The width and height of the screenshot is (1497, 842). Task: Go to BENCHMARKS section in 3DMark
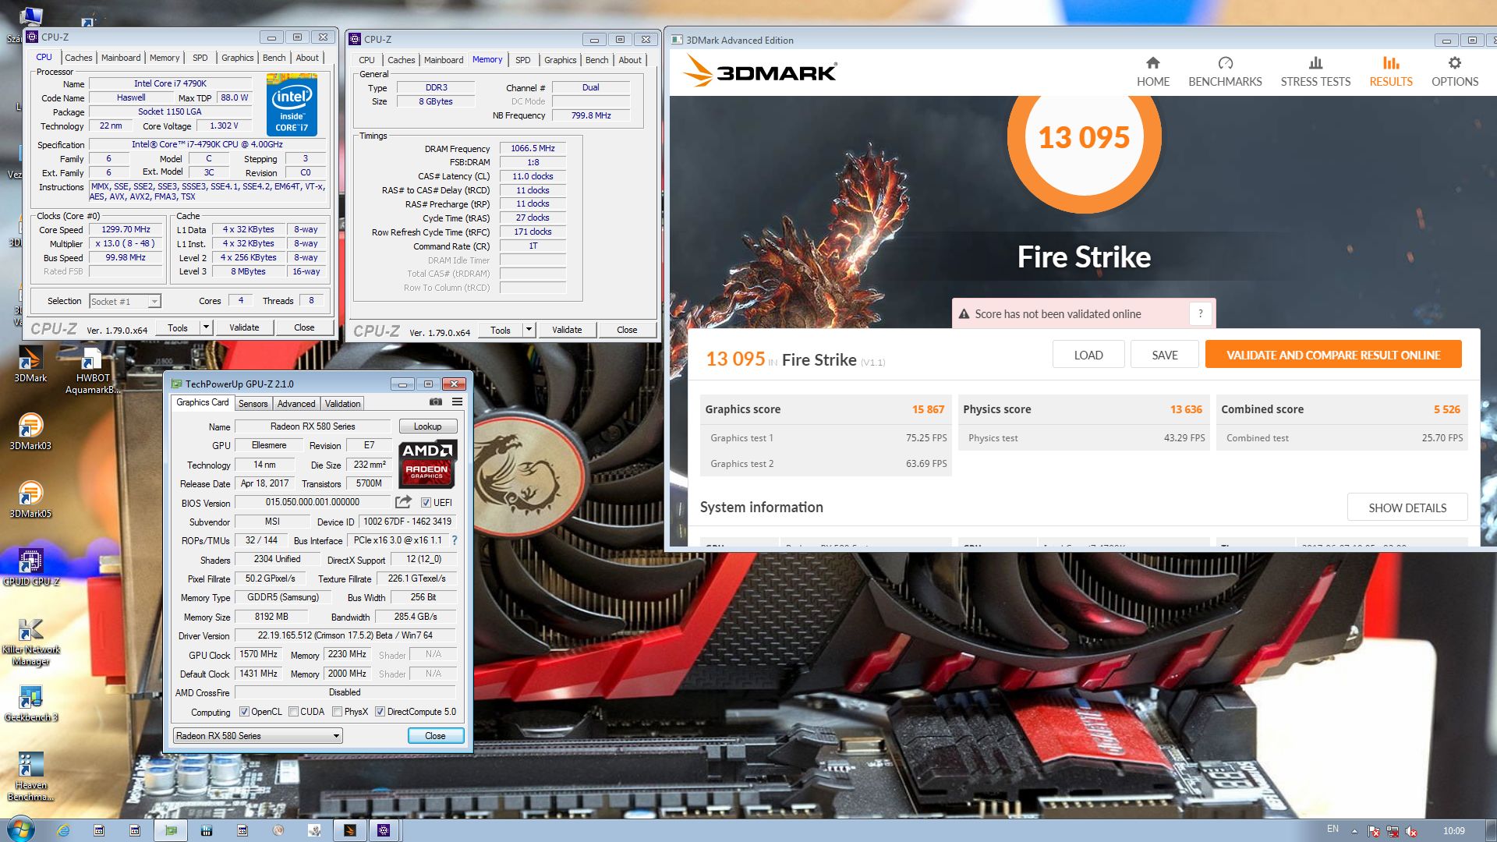pos(1225,72)
